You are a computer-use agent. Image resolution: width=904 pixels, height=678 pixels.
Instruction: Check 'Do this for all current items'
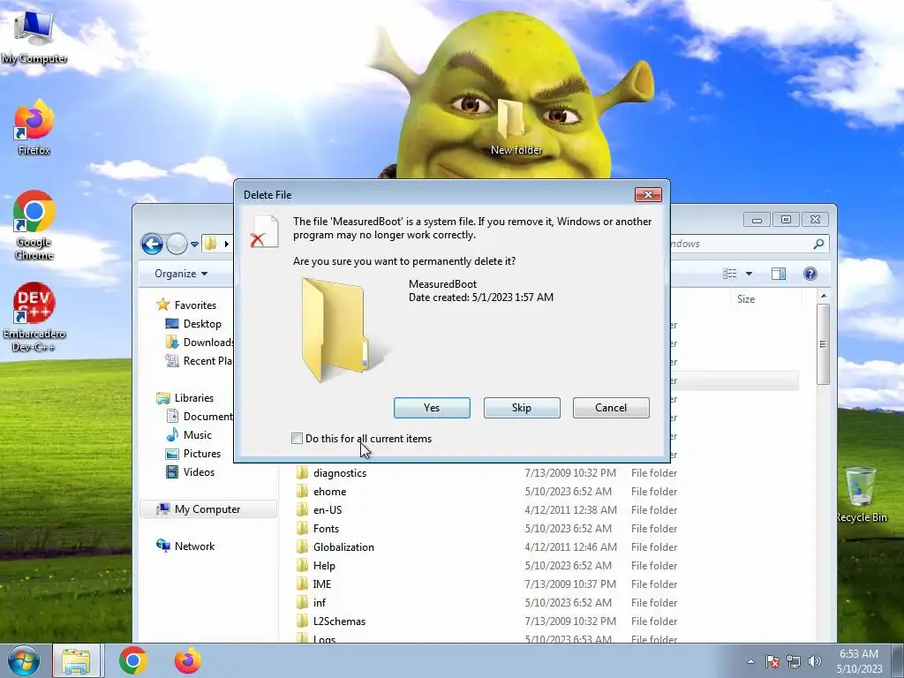click(297, 439)
